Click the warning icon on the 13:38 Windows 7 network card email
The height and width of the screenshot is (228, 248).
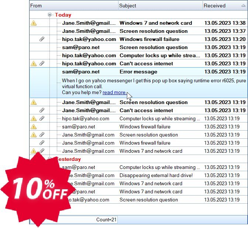pos(34,23)
